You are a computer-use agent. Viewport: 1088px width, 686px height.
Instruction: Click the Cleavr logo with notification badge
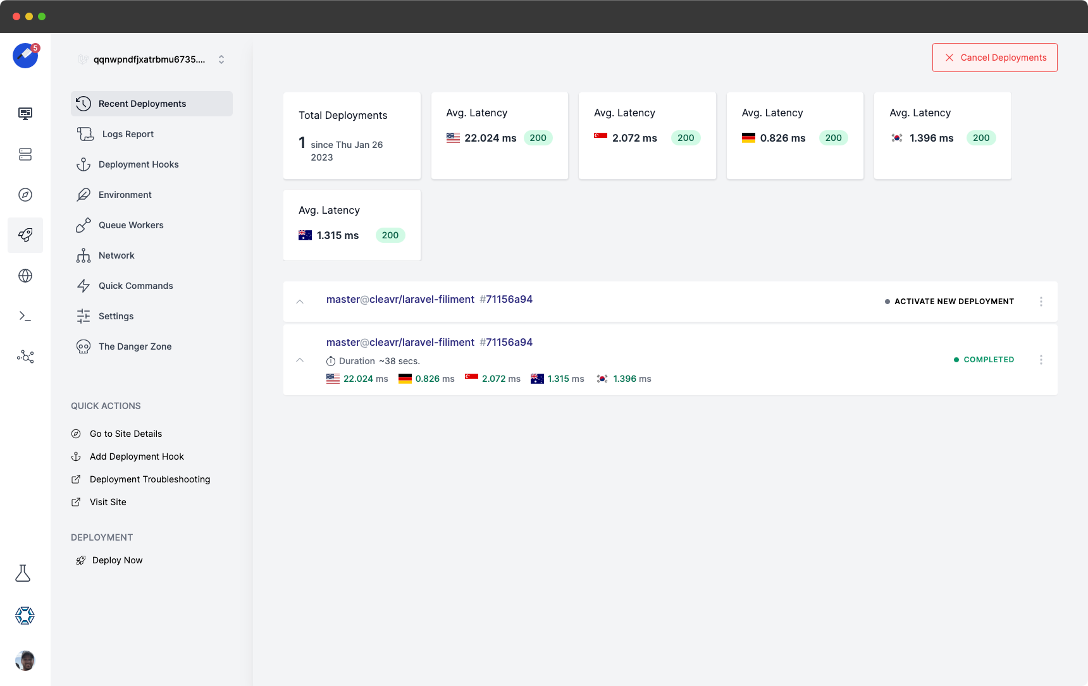tap(25, 55)
